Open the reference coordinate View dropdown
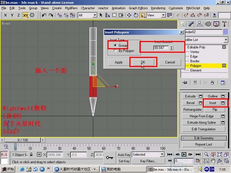The image size is (231, 173). click(x=163, y=15)
